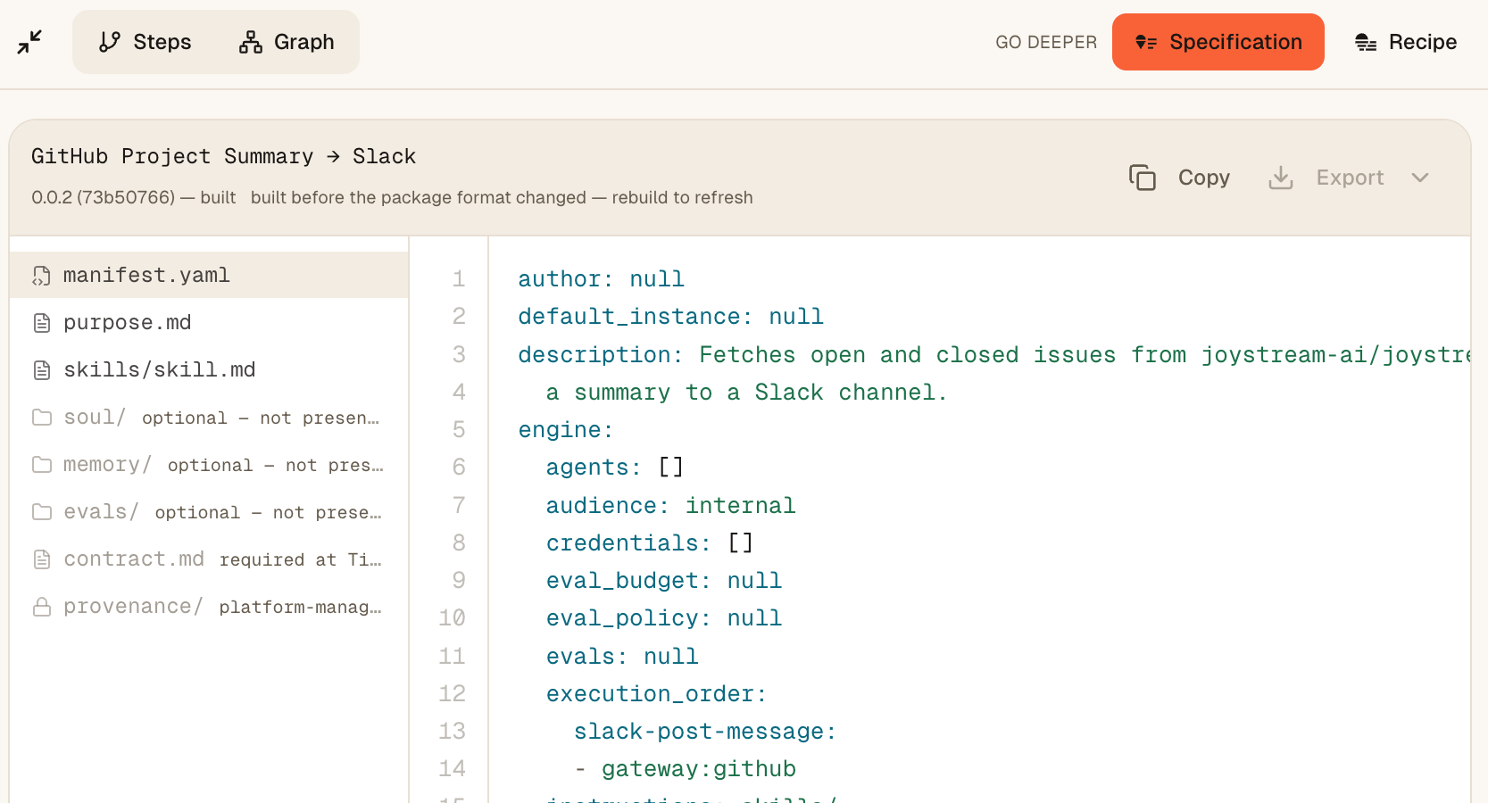Click the contract.md document icon
The image size is (1488, 803).
click(x=41, y=559)
